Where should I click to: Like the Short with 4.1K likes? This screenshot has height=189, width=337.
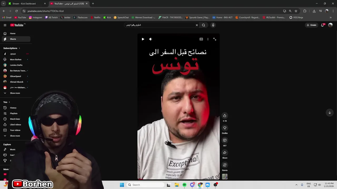pyautogui.click(x=225, y=115)
